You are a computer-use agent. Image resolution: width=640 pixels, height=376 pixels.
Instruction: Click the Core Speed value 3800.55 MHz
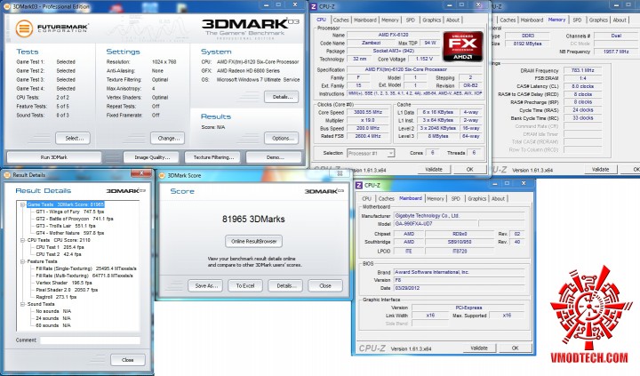tap(368, 112)
